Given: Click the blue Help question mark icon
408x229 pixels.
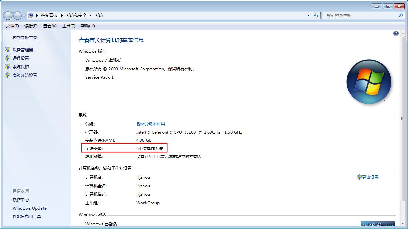Looking at the screenshot, I should (396, 33).
